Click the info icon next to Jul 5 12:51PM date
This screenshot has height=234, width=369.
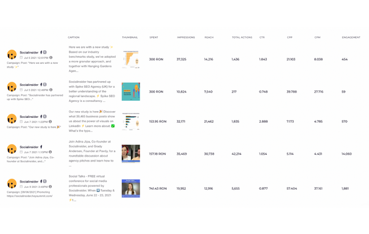(x=51, y=58)
